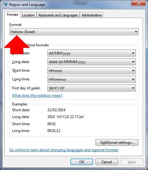Open the Hebrew (Israel) Format dropdown
The height and width of the screenshot is (170, 148).
tap(74, 32)
